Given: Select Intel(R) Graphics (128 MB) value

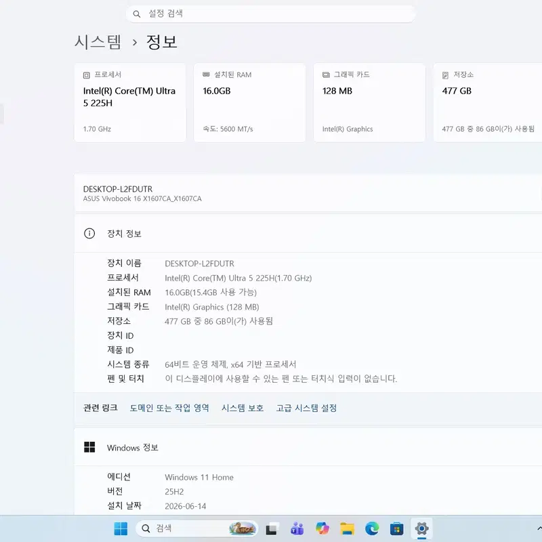Looking at the screenshot, I should tap(212, 307).
